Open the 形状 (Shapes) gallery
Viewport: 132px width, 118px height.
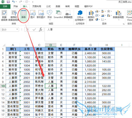tap(50, 15)
